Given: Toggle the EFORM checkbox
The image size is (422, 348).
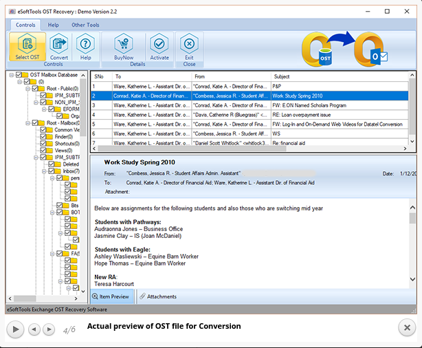Looking at the screenshot, I should click(52, 109).
